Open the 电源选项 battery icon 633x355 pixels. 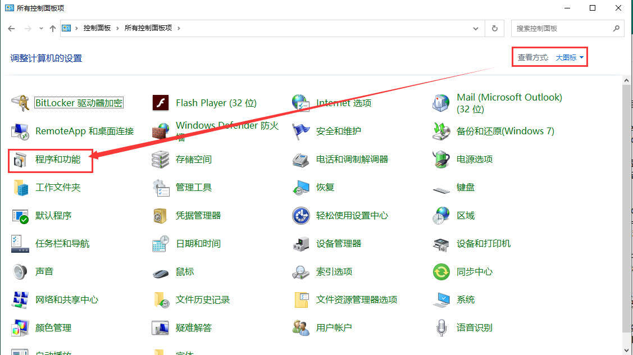tap(441, 160)
